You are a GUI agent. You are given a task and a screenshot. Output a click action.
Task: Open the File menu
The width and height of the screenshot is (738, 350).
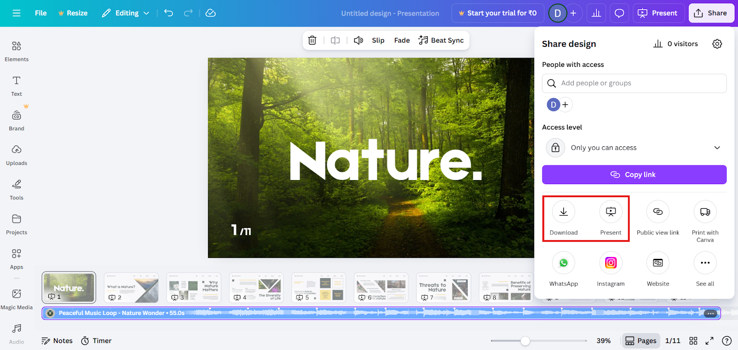[x=41, y=13]
